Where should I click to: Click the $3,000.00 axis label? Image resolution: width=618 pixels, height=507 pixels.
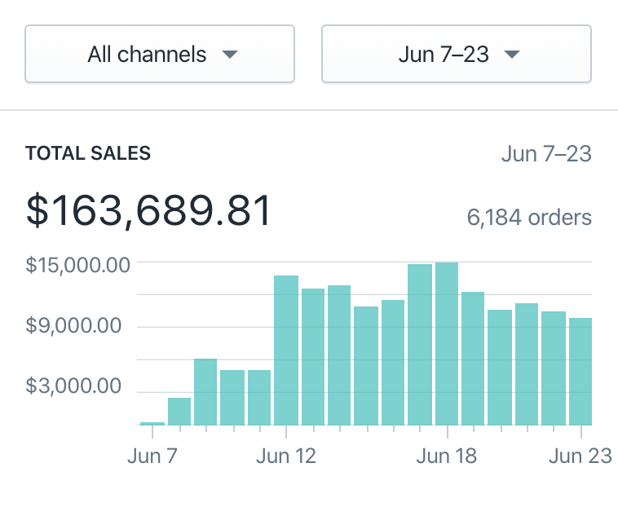pyautogui.click(x=73, y=386)
